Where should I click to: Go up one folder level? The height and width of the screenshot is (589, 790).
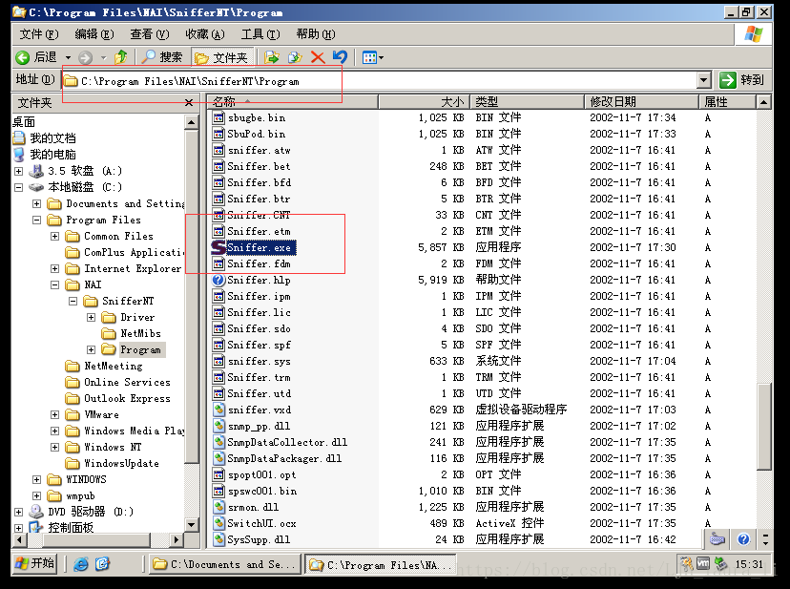[121, 57]
